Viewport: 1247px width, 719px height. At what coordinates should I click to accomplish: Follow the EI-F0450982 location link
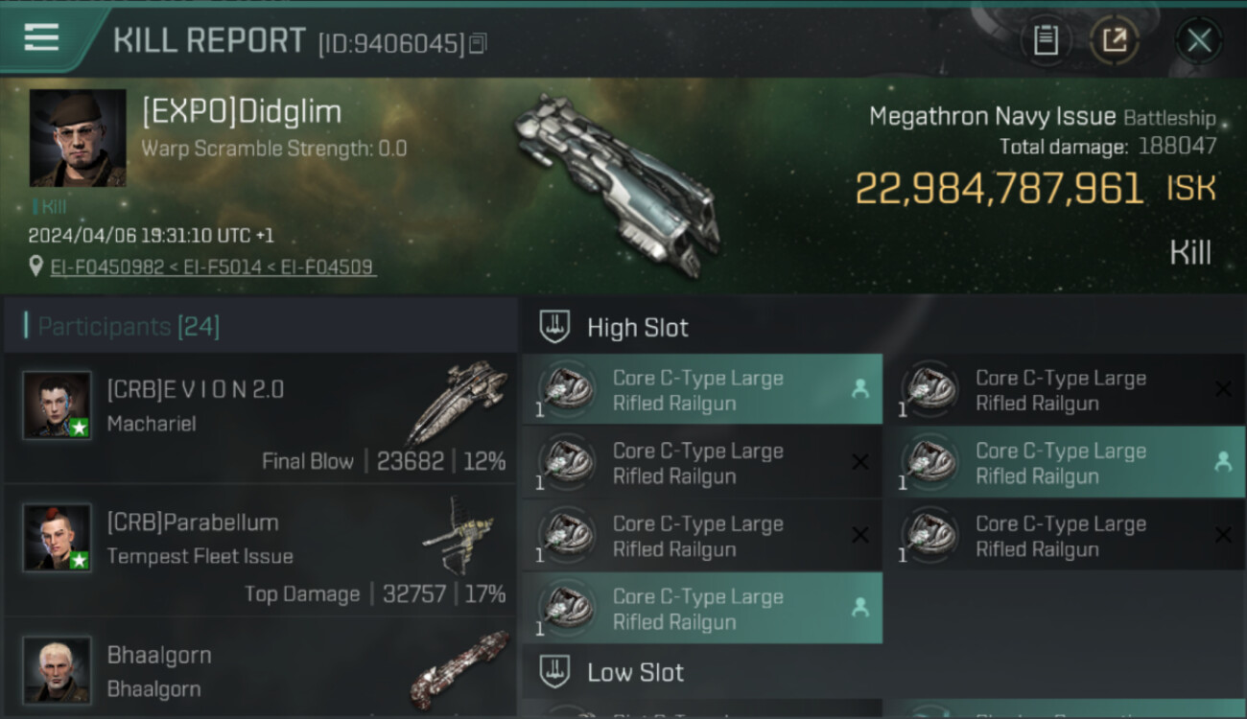pyautogui.click(x=107, y=267)
